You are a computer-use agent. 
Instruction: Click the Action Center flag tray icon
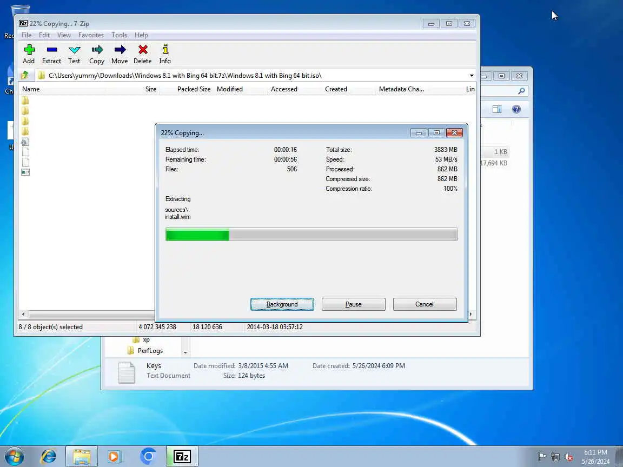(x=541, y=457)
